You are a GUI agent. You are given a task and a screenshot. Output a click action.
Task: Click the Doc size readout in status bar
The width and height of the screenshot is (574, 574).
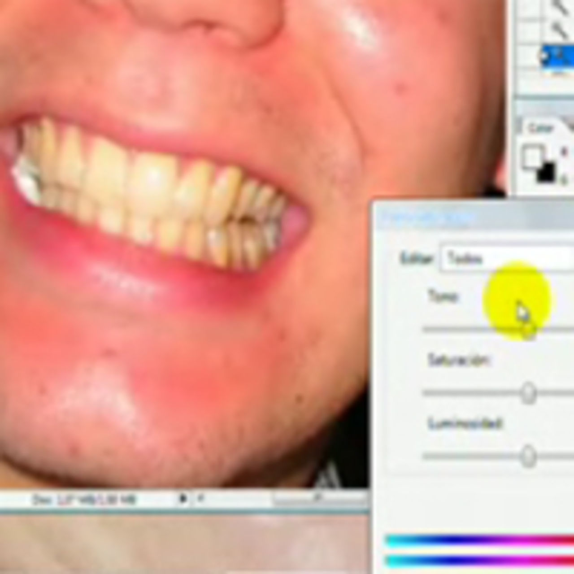(x=83, y=499)
